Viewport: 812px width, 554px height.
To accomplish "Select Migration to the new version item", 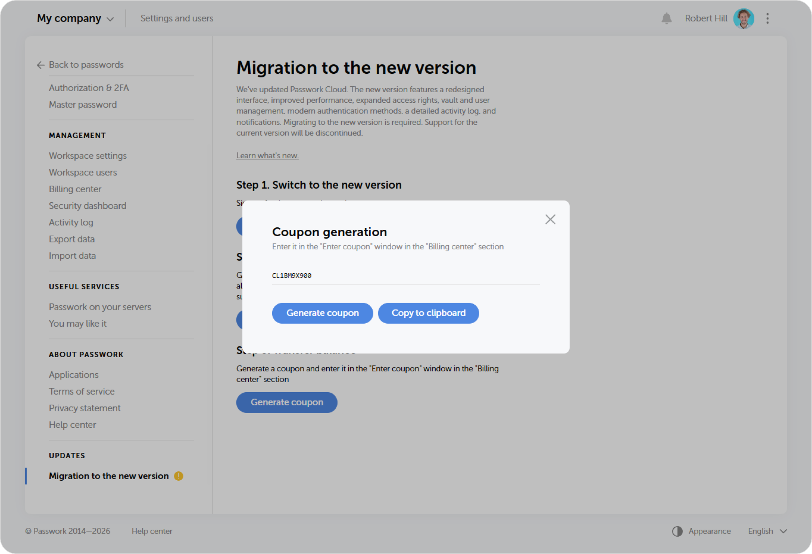I will 108,476.
